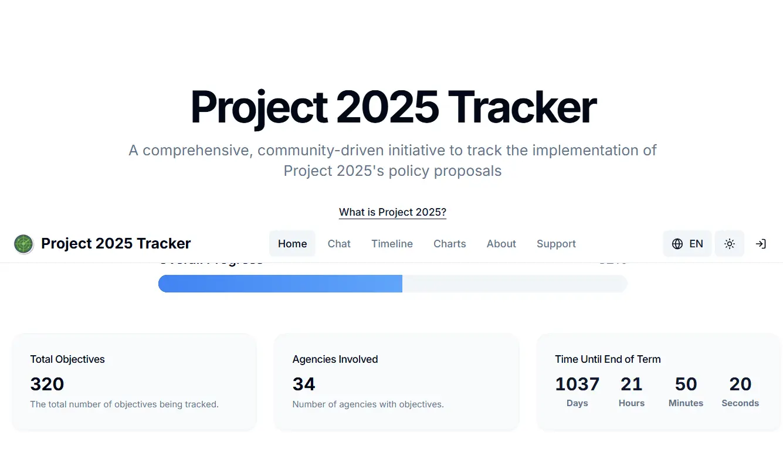The width and height of the screenshot is (783, 463).
Task: Click the green radar logo icon
Action: point(23,244)
